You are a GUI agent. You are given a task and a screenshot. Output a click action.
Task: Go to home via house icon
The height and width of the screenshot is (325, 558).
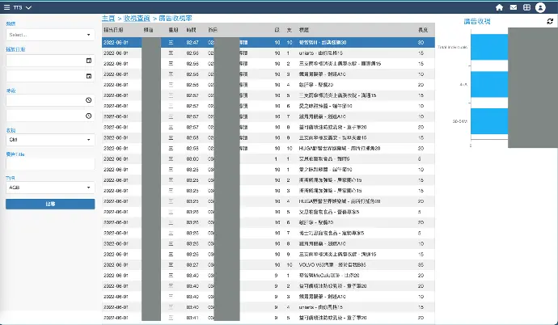[x=499, y=7]
